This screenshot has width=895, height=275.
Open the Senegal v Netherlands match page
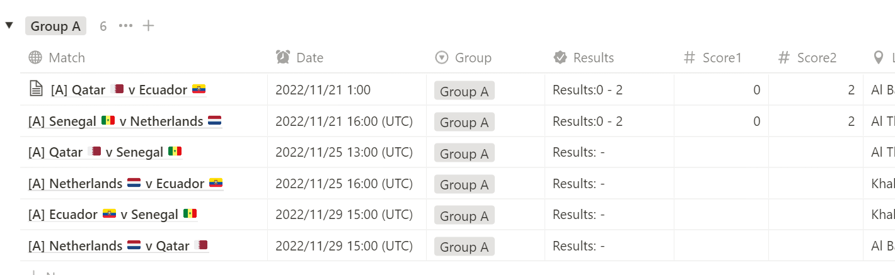pyautogui.click(x=125, y=121)
